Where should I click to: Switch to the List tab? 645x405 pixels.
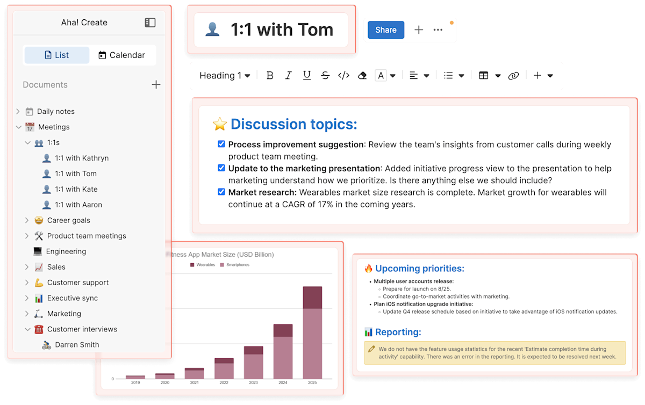[x=57, y=55]
